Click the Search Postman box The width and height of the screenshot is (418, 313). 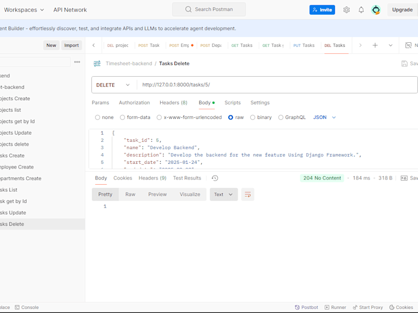(209, 9)
